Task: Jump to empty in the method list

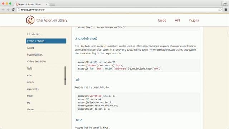Action: (30, 82)
